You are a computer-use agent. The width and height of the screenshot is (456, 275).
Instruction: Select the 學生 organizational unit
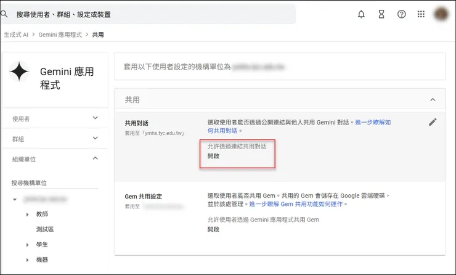pyautogui.click(x=42, y=244)
